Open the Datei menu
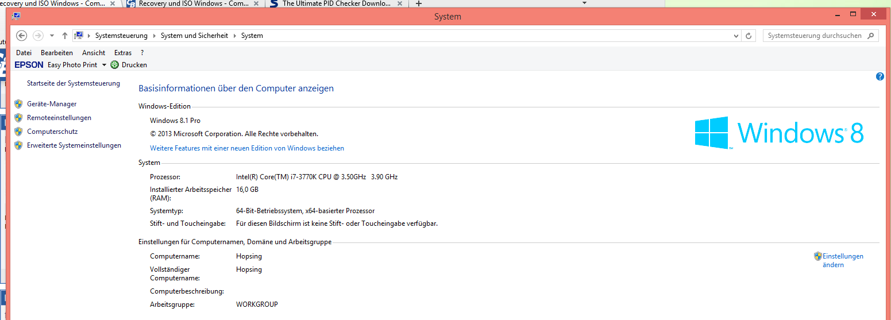Screen dimensions: 891x320 pos(24,53)
